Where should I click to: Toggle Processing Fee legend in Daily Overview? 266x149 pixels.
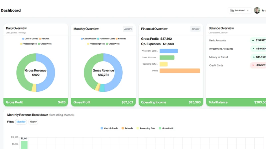28,44
